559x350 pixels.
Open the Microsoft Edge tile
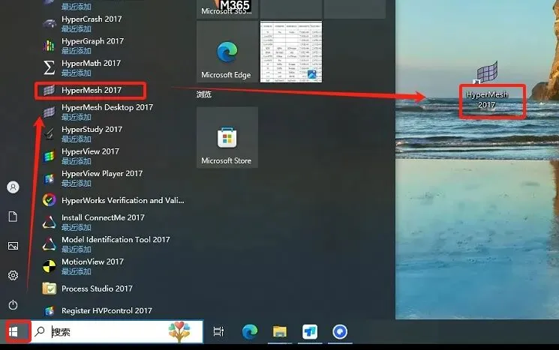227,52
